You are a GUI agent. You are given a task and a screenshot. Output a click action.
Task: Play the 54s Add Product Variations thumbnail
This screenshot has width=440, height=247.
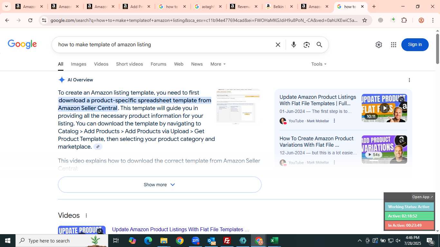pos(384,150)
